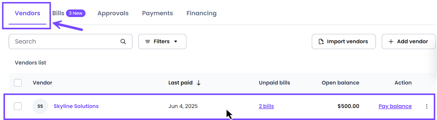This screenshot has height=120, width=437.
Task: Click the Import vendors button
Action: [x=344, y=42]
